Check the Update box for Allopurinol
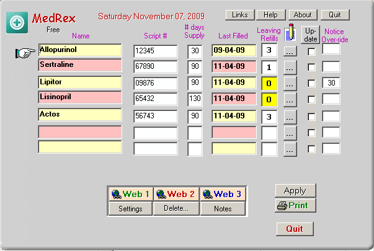Screen dimensions: 374x251 point(311,51)
